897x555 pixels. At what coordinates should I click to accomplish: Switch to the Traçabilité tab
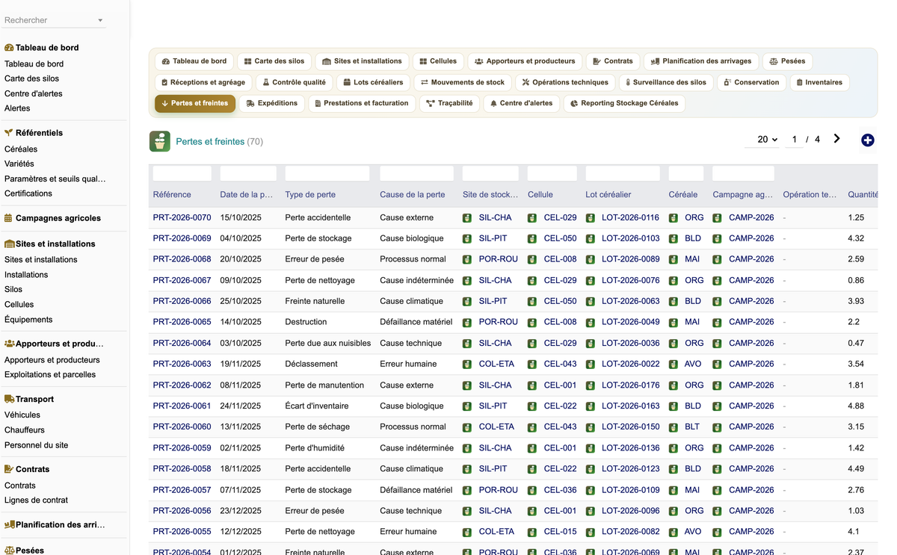click(449, 103)
